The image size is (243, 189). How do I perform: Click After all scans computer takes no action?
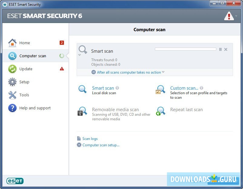click(x=129, y=72)
